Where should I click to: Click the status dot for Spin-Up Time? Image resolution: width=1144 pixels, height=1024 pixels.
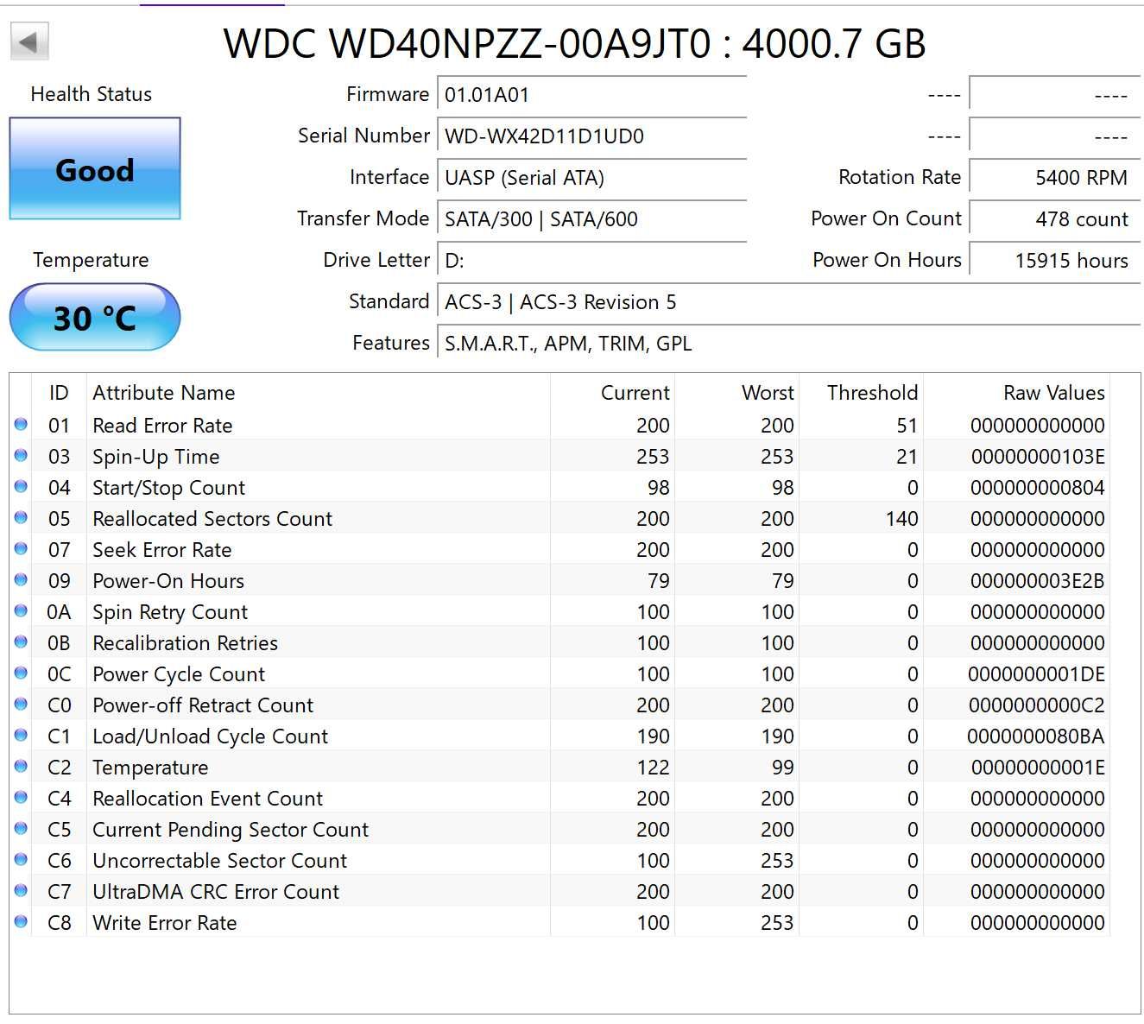21,455
